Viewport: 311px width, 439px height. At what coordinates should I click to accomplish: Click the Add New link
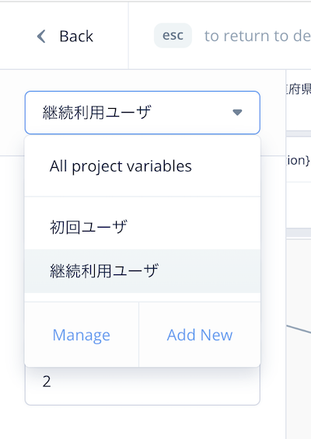pos(200,335)
